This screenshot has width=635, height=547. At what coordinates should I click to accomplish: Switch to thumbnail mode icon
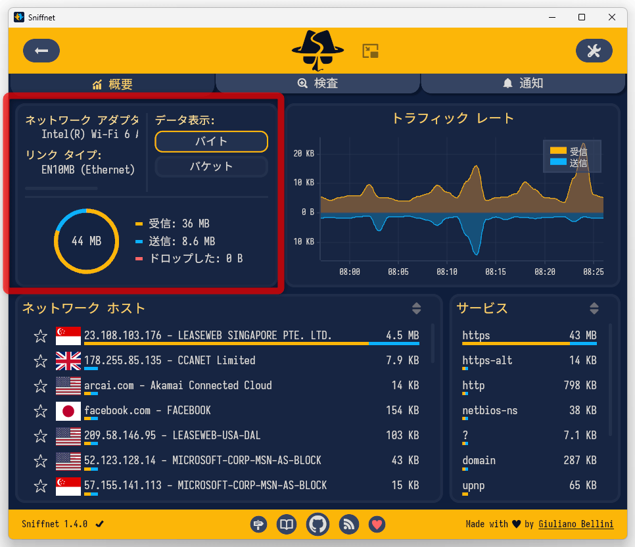tap(370, 51)
